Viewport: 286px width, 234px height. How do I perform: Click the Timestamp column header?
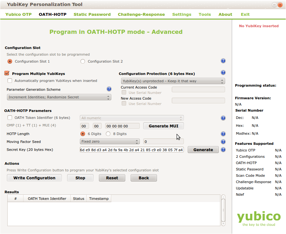click(x=99, y=199)
